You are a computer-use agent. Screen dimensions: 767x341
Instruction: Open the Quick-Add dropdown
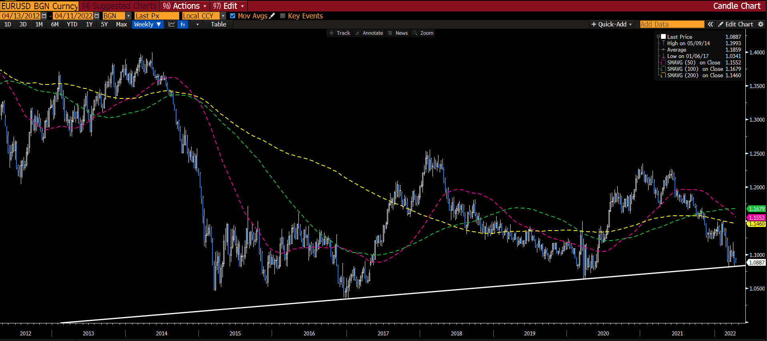pyautogui.click(x=611, y=24)
